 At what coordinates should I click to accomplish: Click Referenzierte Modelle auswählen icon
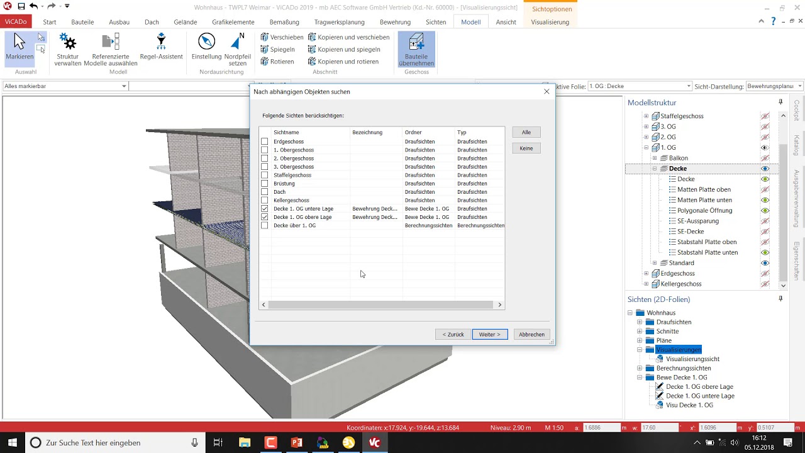(x=111, y=42)
